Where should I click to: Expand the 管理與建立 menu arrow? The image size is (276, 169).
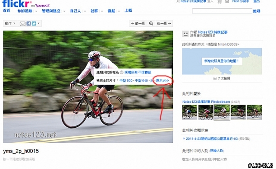point(64,11)
